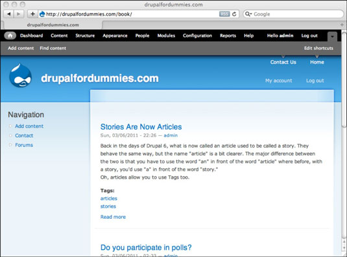Screen dimensions: 347x257
Task: Click the Drupal drop logo
Action: pos(20,76)
